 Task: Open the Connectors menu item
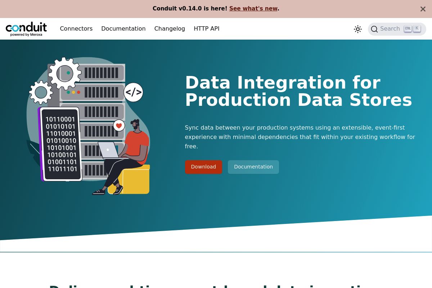coord(76,29)
